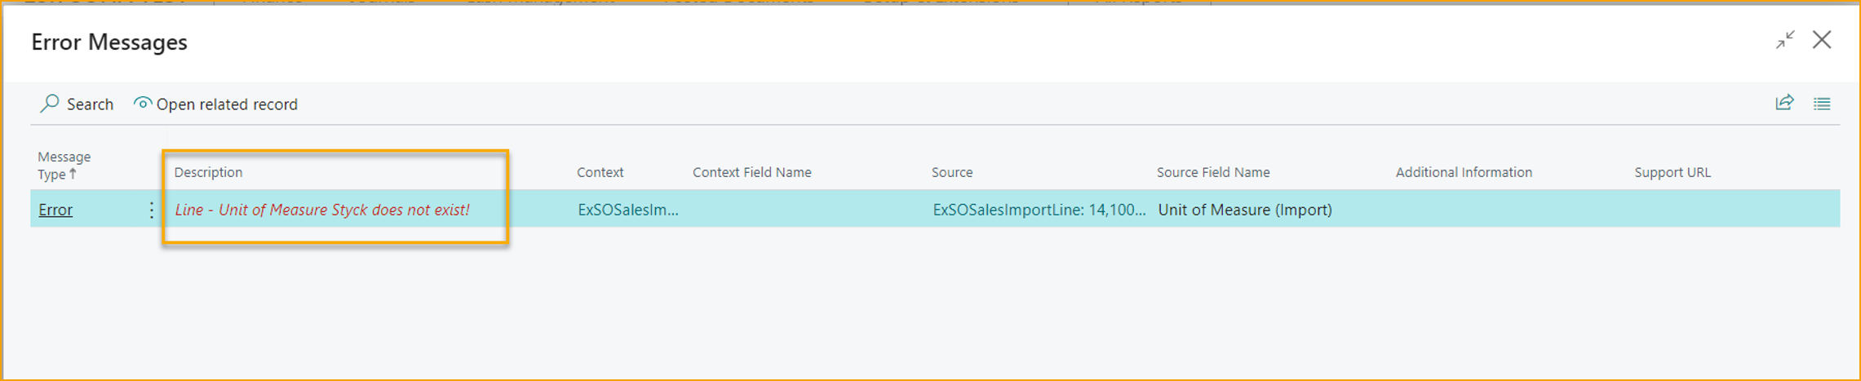
Task: Collapse the Error Messages dialog
Action: [1785, 40]
